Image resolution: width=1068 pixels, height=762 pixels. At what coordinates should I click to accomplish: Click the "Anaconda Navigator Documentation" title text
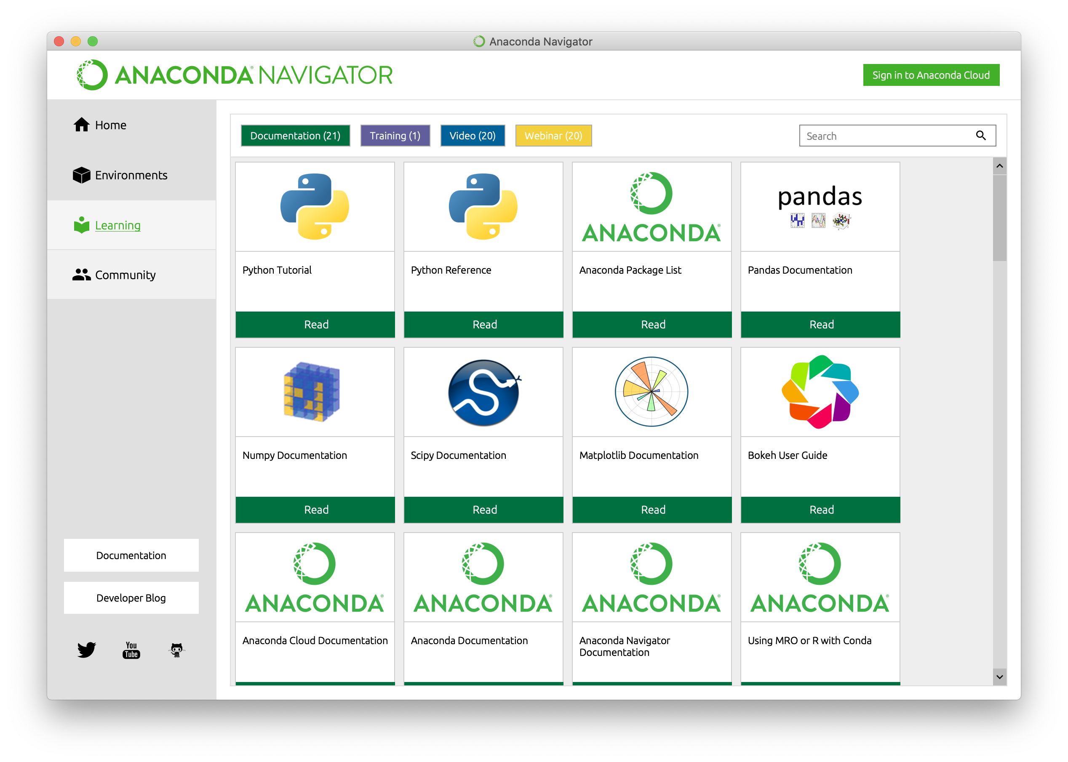point(625,646)
